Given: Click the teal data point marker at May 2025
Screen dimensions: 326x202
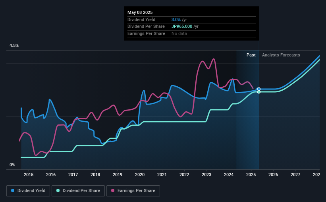Looking at the screenshot, I should pyautogui.click(x=259, y=92).
